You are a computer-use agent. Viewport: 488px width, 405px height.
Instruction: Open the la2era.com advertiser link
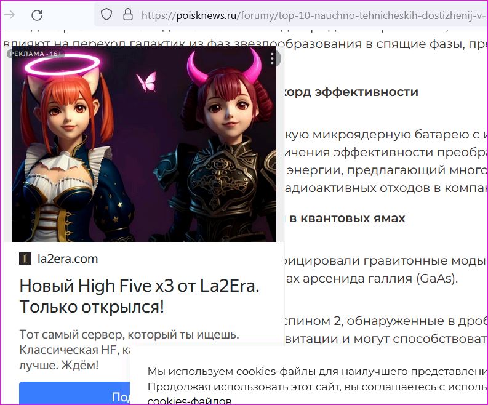click(68, 259)
